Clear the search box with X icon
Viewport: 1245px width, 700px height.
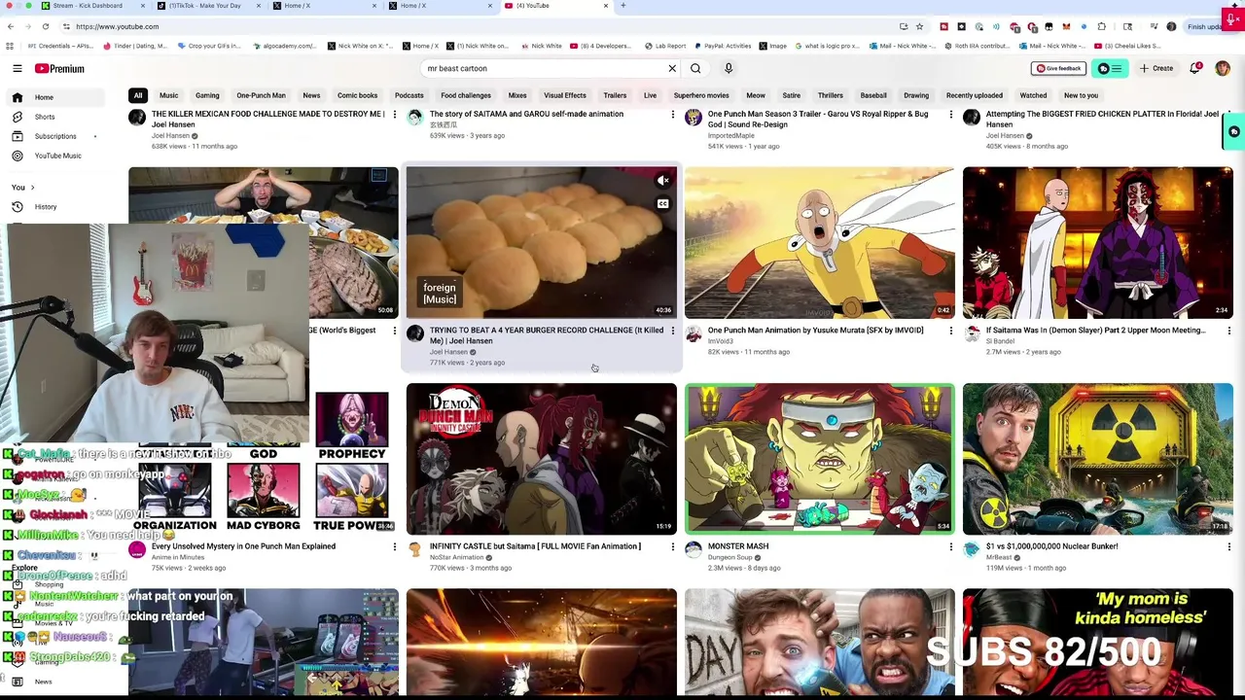point(671,68)
